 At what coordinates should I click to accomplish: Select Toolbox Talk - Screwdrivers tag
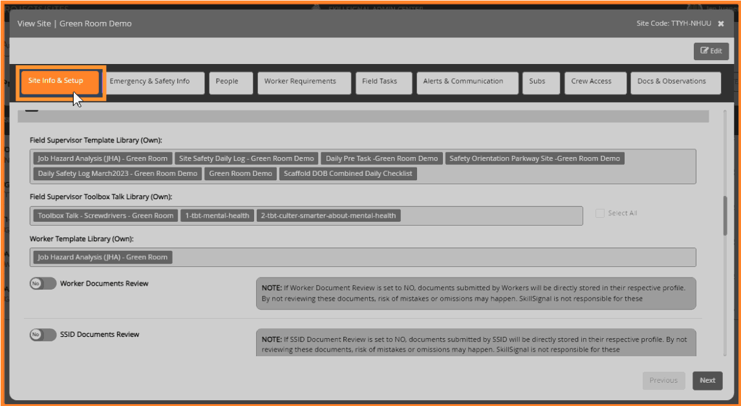pos(106,215)
